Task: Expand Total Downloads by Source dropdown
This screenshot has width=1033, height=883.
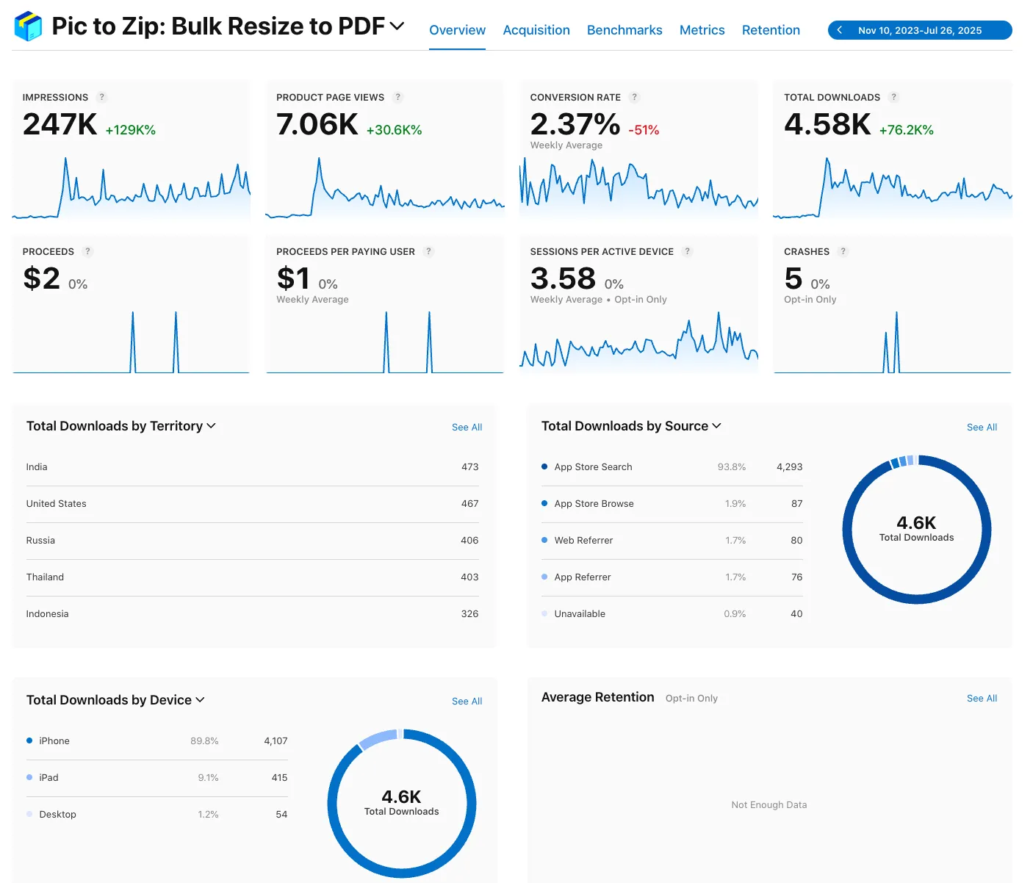Action: coord(717,426)
